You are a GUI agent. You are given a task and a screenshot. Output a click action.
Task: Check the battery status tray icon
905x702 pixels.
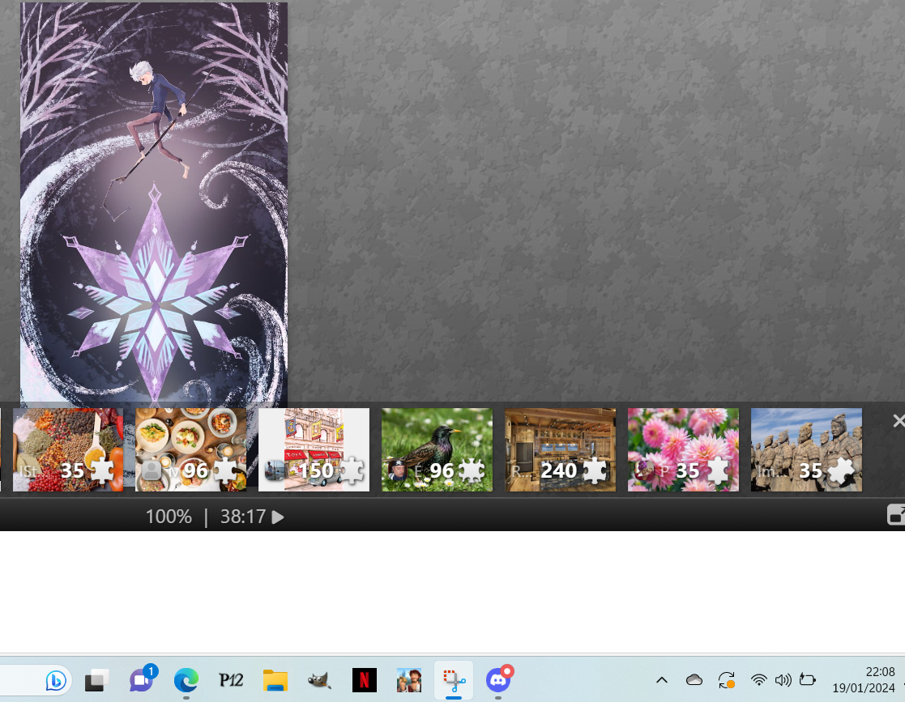(x=808, y=681)
